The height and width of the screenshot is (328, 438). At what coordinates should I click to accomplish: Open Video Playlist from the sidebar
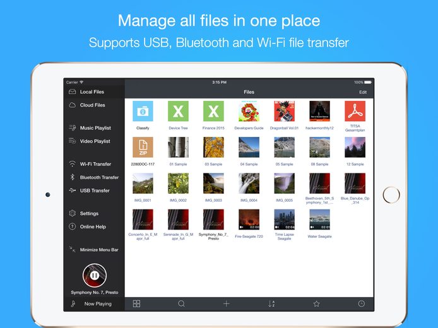[x=94, y=141]
